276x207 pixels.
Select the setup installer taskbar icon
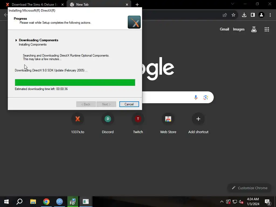pos(73,202)
